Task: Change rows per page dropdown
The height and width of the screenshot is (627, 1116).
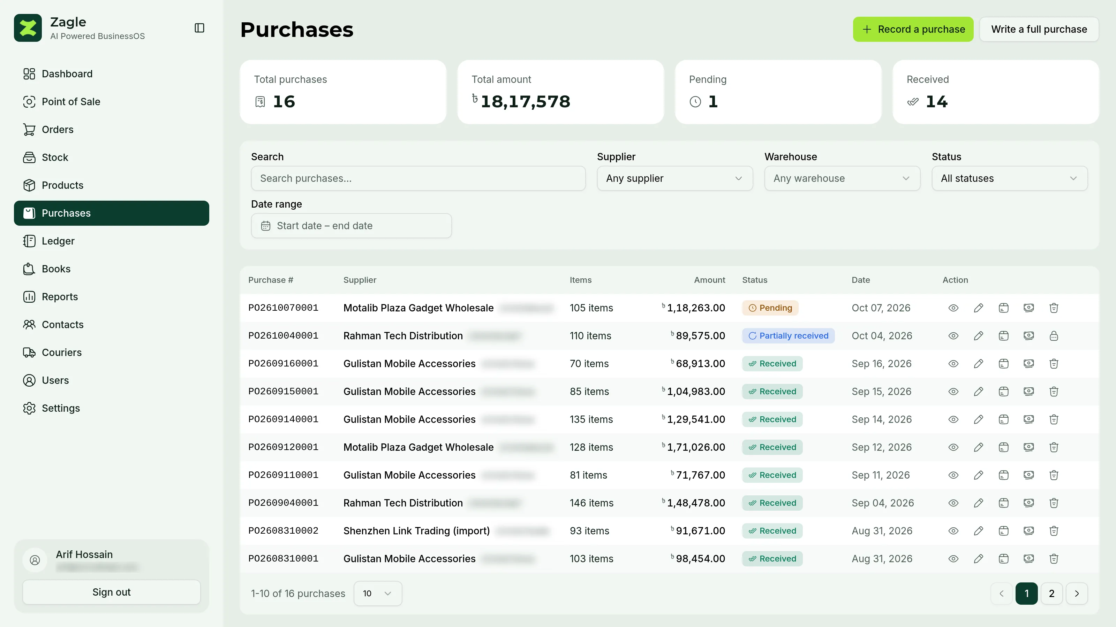Action: pyautogui.click(x=378, y=594)
